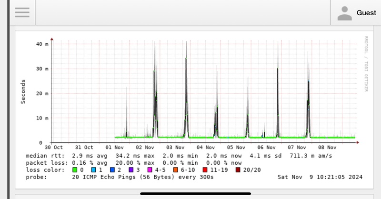Click the '01 Nov' axis label
The image size is (381, 199).
(x=114, y=148)
